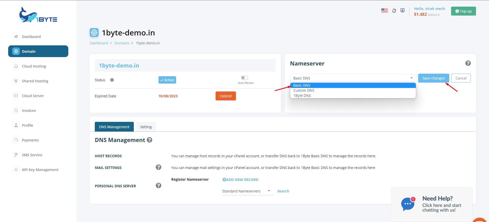Image resolution: width=489 pixels, height=222 pixels.
Task: Click the API Key Management icon
Action: click(16, 169)
